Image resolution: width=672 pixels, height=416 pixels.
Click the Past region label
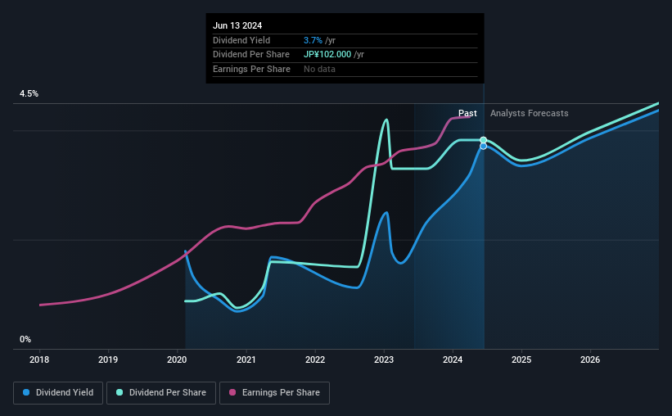click(467, 113)
